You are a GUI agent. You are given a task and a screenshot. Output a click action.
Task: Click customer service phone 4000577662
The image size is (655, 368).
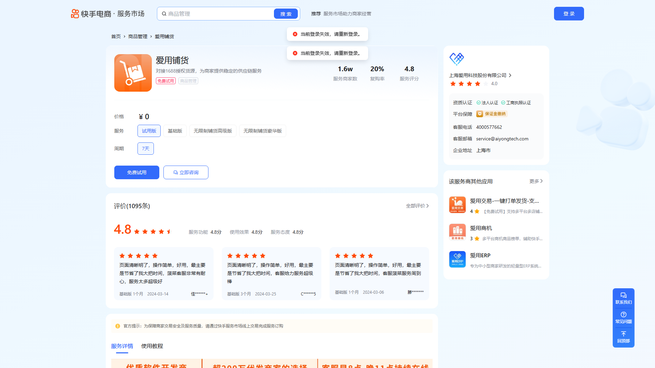[x=489, y=127]
